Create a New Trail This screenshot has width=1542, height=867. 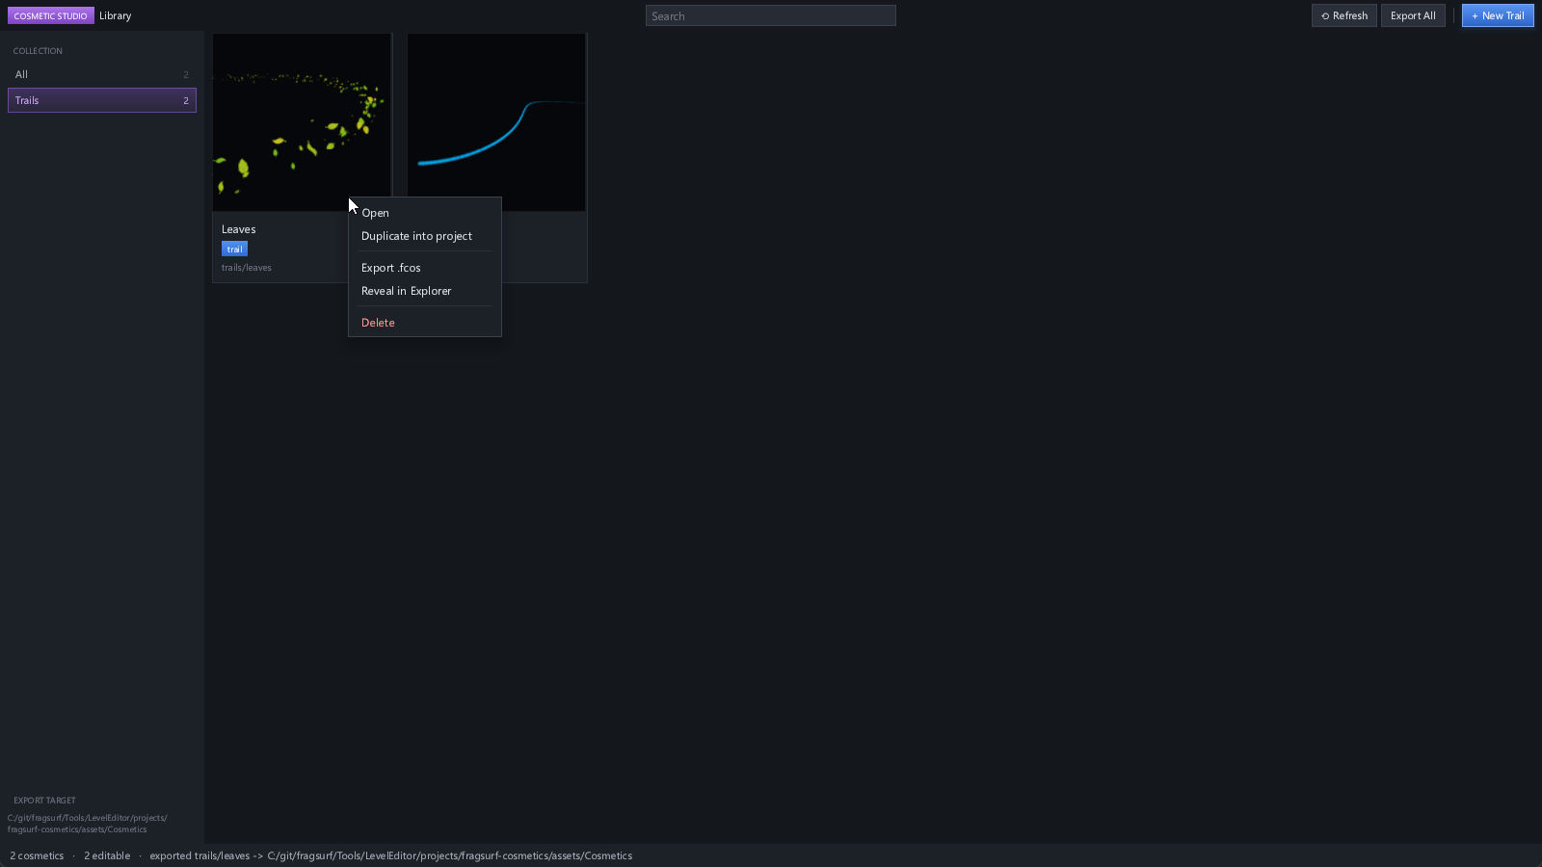(x=1498, y=15)
